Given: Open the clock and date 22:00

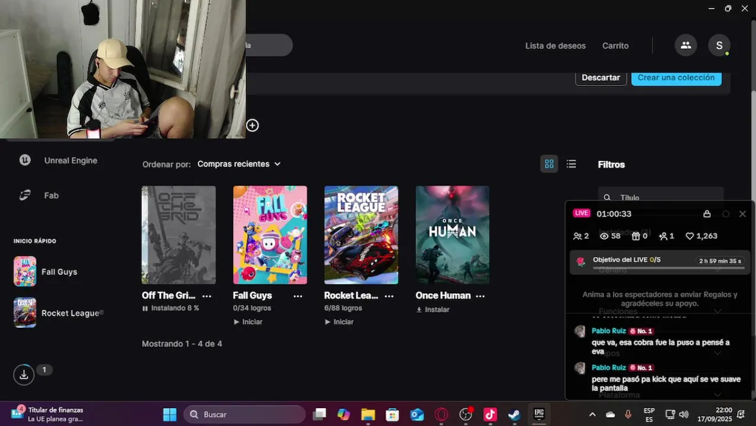Looking at the screenshot, I should [715, 414].
